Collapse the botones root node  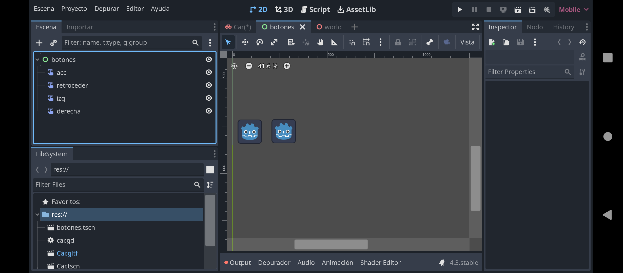tap(37, 60)
